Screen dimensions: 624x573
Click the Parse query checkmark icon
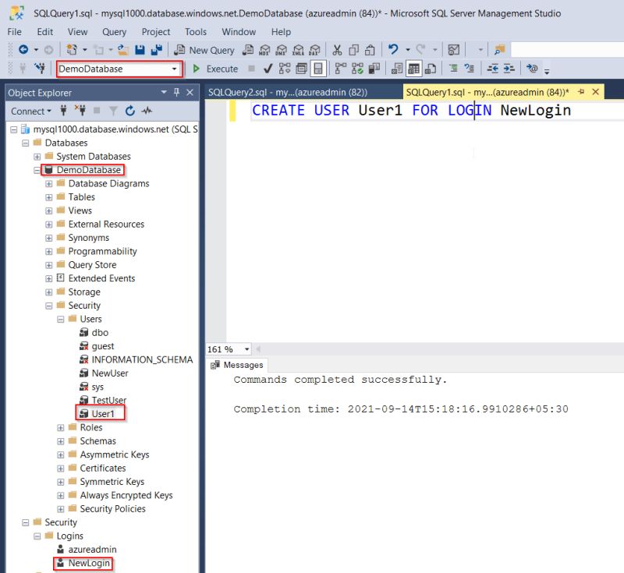(267, 69)
